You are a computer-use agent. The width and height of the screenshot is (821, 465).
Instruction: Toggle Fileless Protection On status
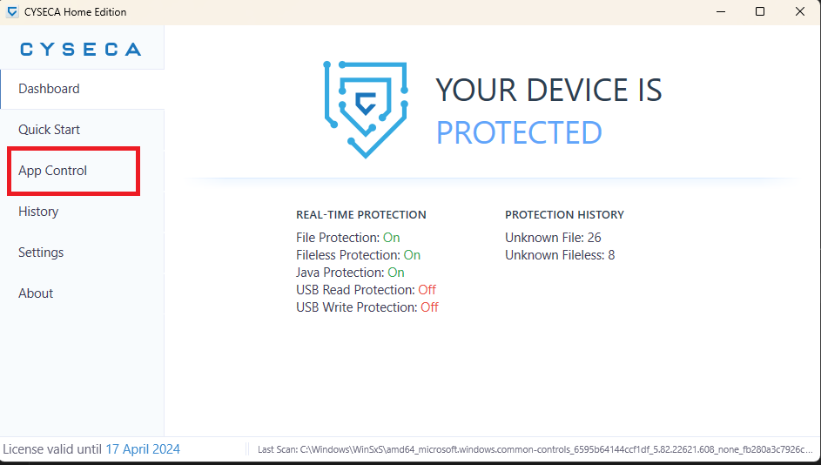412,255
